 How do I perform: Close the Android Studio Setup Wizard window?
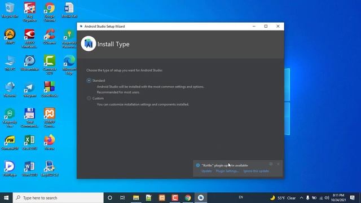click(278, 27)
